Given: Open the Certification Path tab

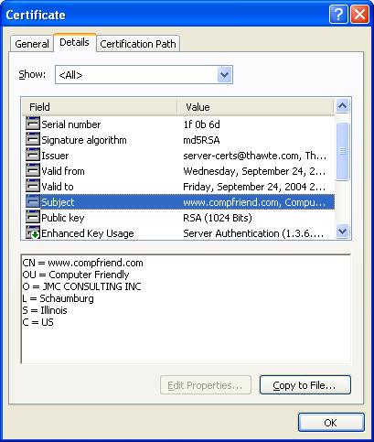Looking at the screenshot, I should [x=138, y=44].
